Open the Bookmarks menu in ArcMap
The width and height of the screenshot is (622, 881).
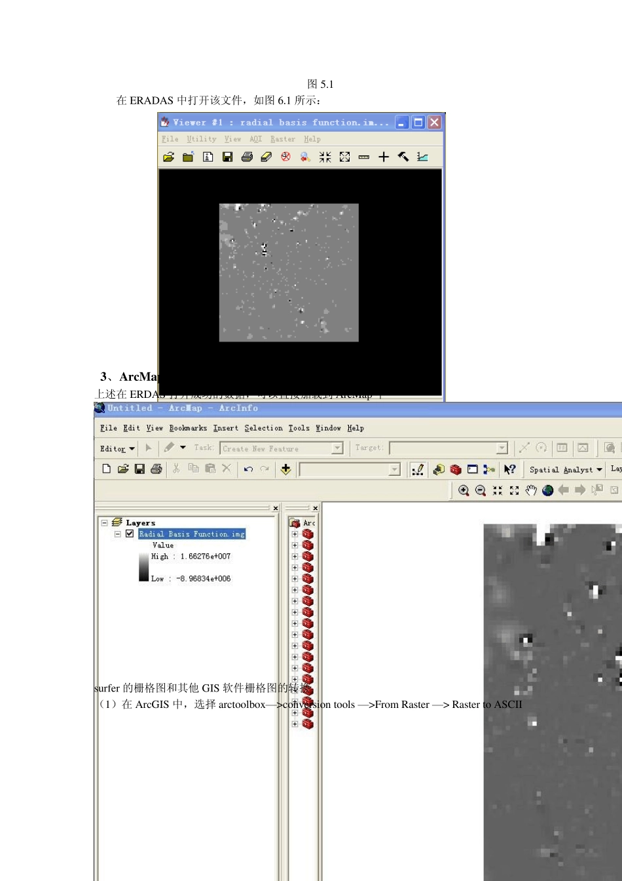(188, 428)
